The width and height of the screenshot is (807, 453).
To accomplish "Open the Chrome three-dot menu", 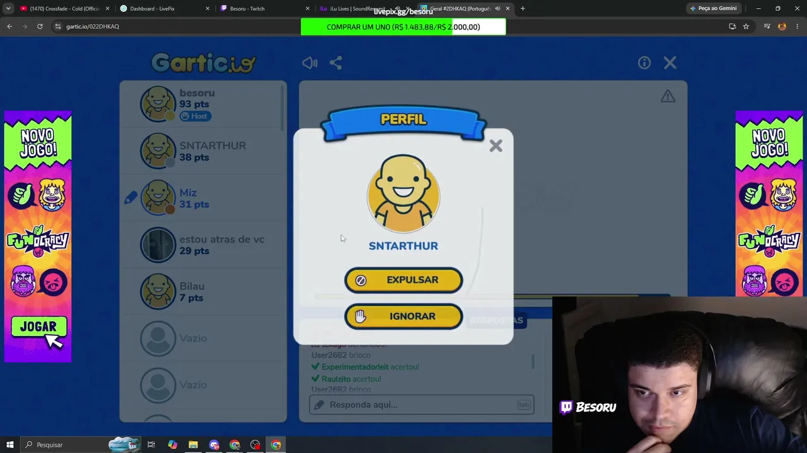I will coord(797,26).
